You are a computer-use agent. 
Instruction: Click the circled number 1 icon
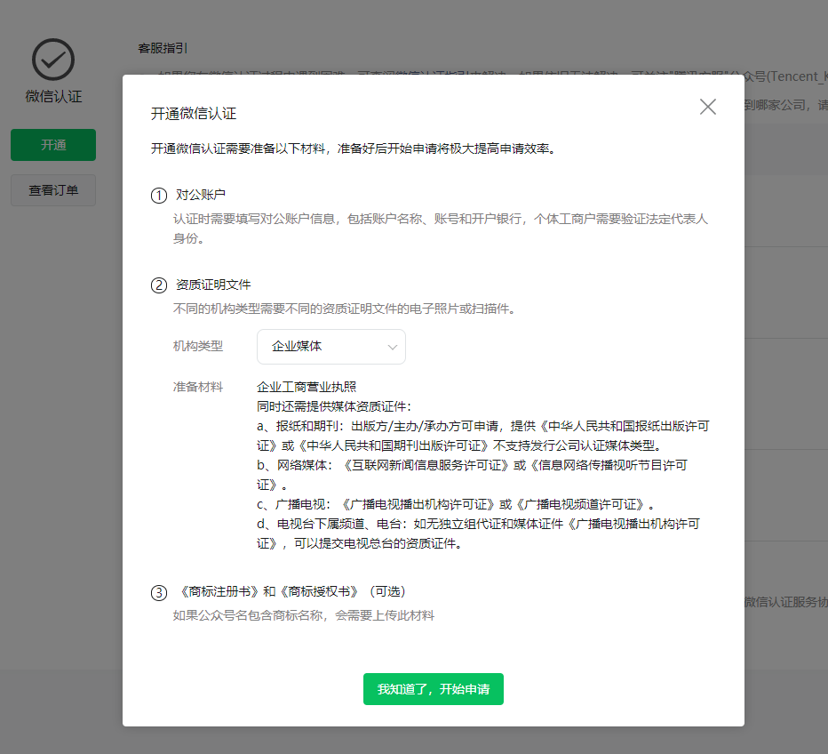pos(159,196)
